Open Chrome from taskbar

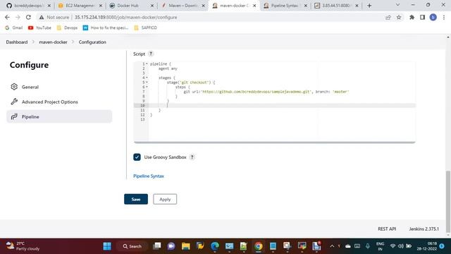[x=259, y=246]
